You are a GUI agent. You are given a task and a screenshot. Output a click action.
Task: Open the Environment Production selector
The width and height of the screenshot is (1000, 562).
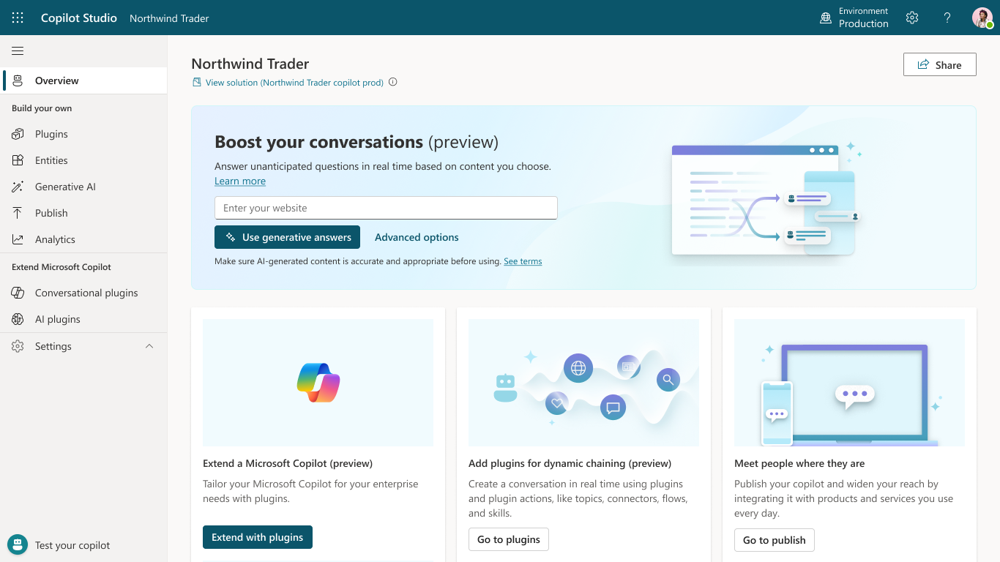pos(854,18)
